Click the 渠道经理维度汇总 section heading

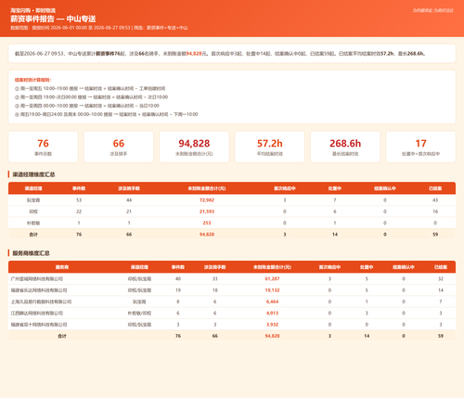point(33,174)
